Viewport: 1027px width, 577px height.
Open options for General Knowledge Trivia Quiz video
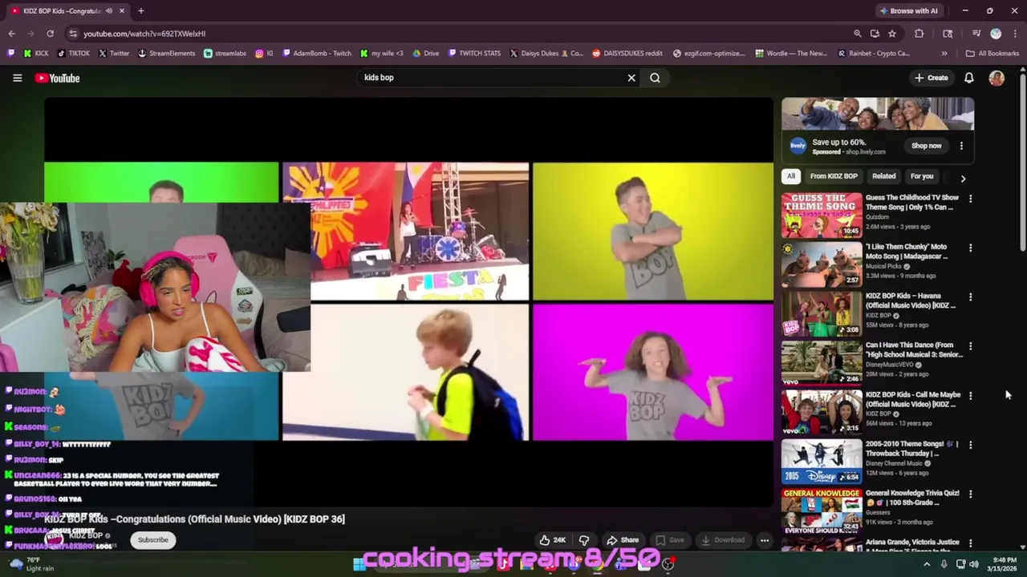coord(970,494)
